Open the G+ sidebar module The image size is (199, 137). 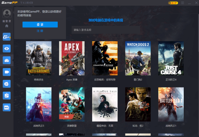[x=7, y=37]
